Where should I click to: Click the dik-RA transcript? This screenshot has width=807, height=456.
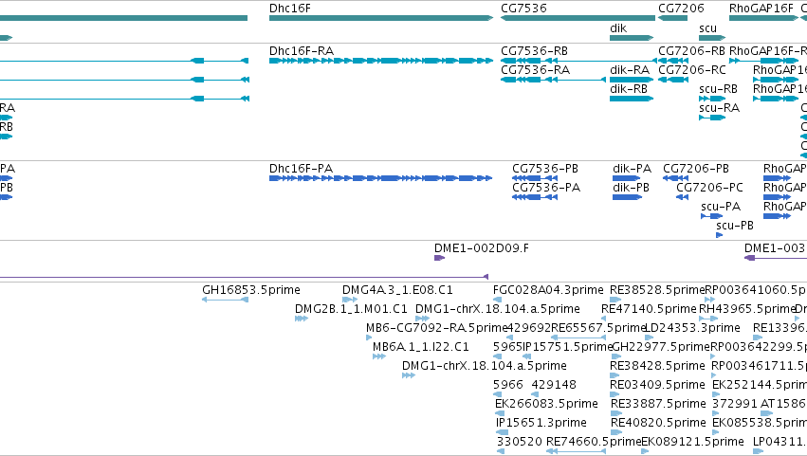pos(632,80)
